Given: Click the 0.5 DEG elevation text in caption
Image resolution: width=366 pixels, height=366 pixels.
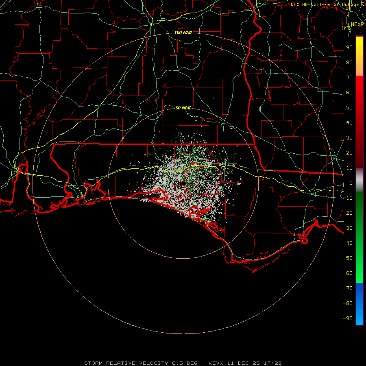Looking at the screenshot, I should click(x=185, y=363).
